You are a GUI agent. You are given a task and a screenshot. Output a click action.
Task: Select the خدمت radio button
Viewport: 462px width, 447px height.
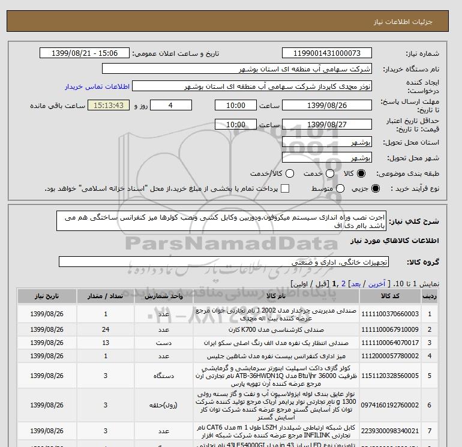tap(330, 173)
